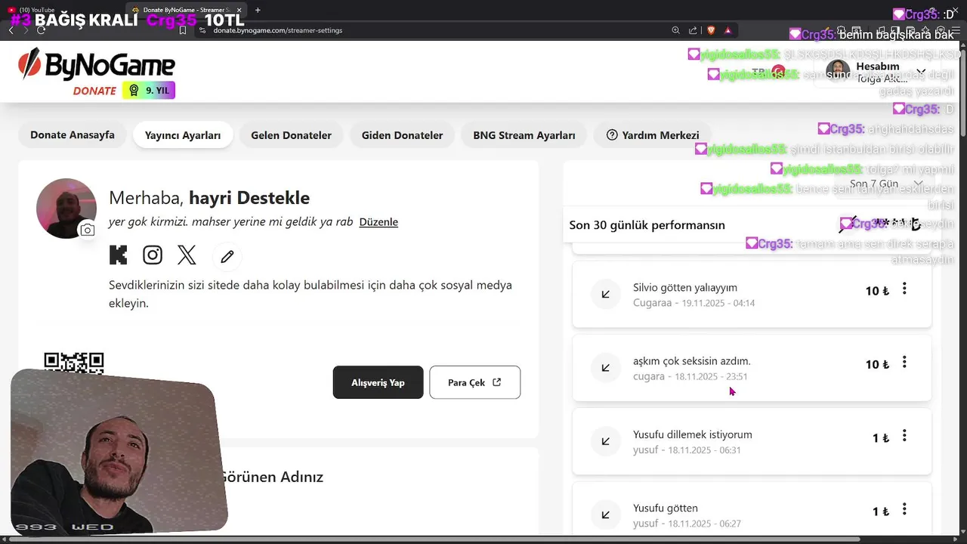Click the DONATE text under the logo

tap(94, 91)
